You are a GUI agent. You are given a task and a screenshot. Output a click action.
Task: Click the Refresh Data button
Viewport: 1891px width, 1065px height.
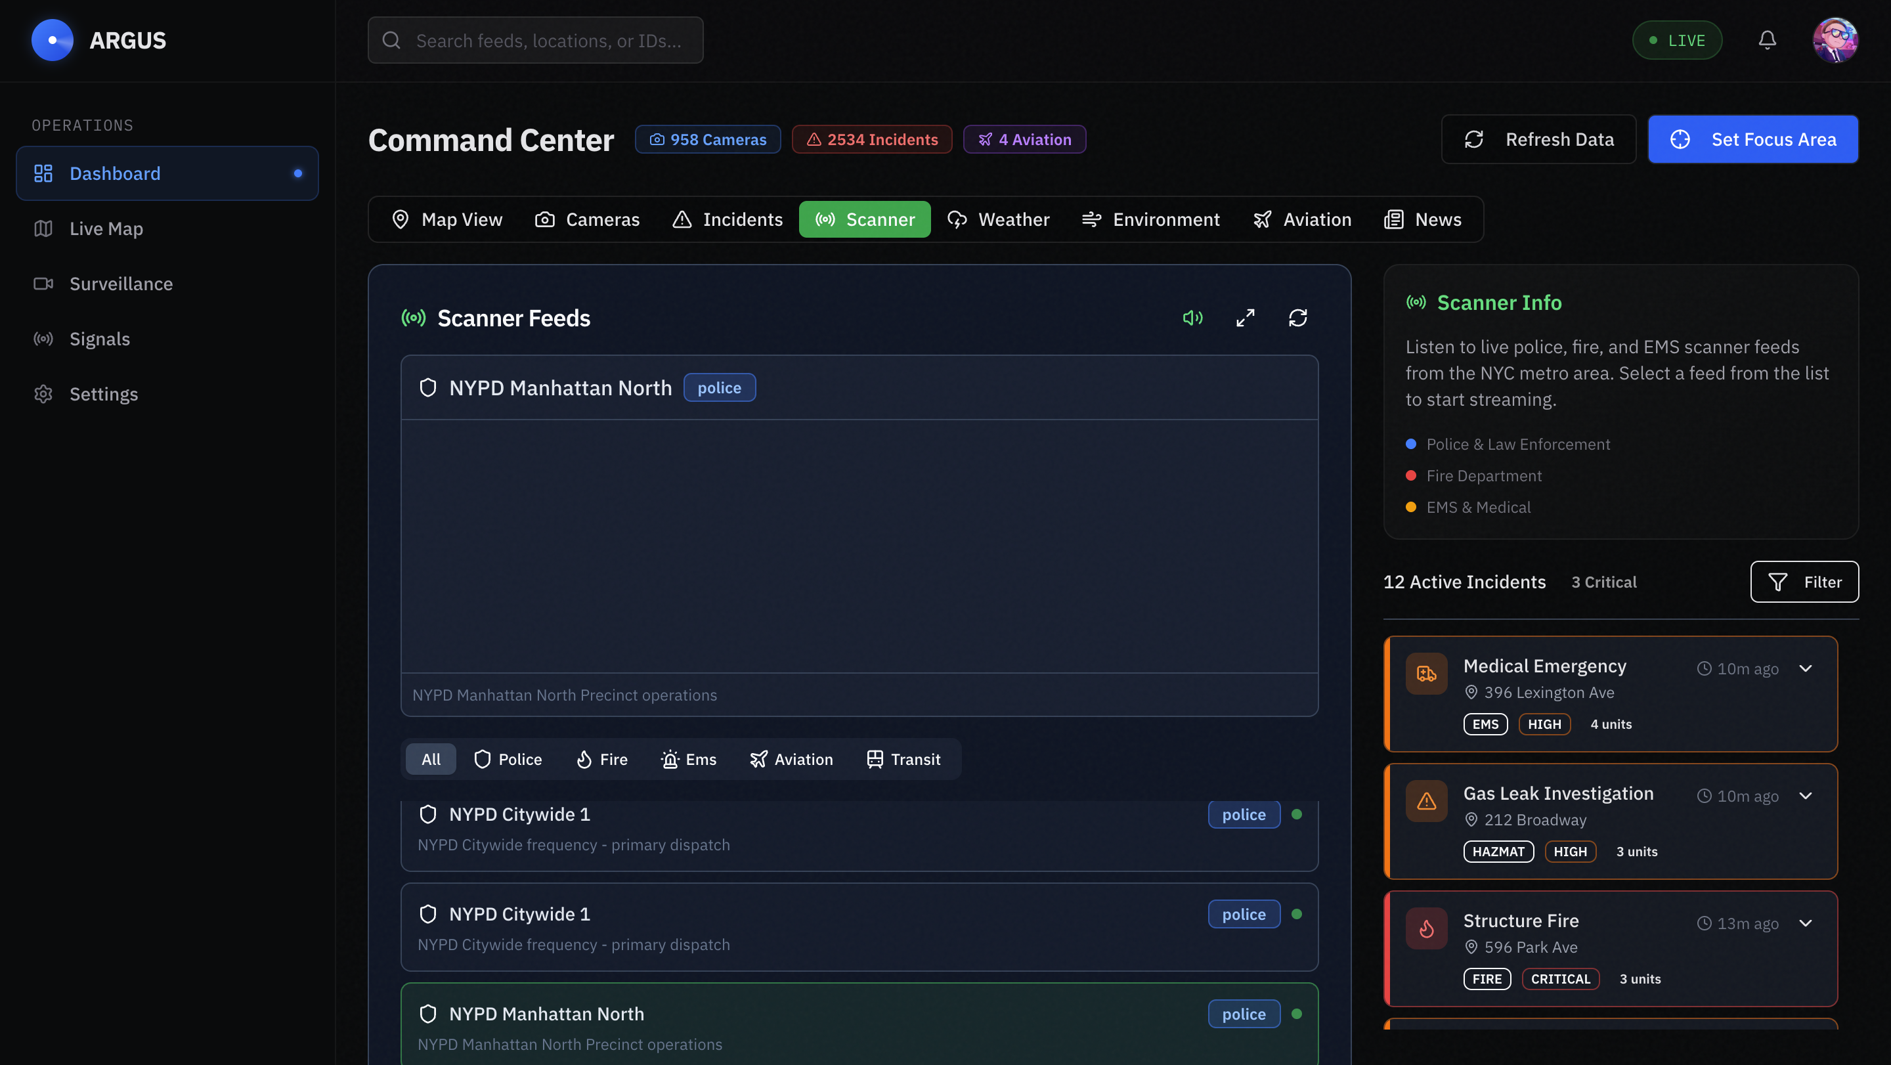[1538, 139]
